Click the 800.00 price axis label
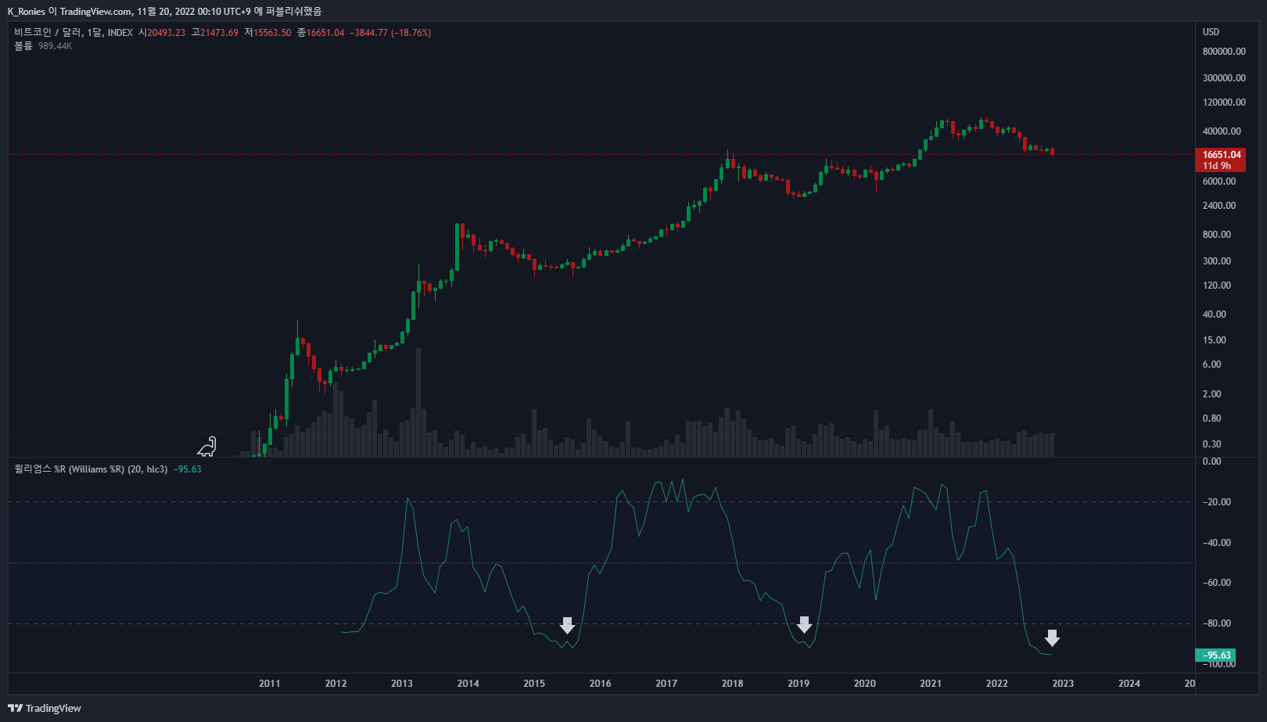 (x=1217, y=235)
